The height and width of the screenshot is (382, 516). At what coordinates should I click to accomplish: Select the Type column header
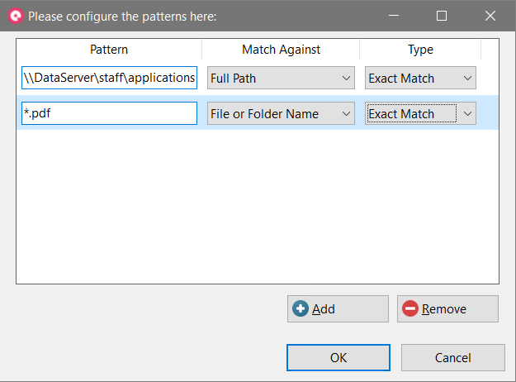coord(420,50)
